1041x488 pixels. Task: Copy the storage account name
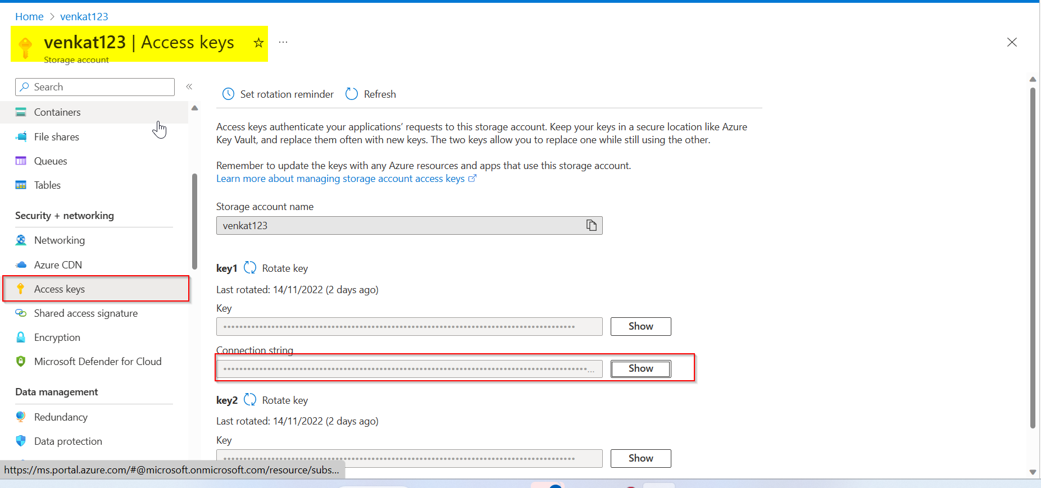click(x=592, y=225)
